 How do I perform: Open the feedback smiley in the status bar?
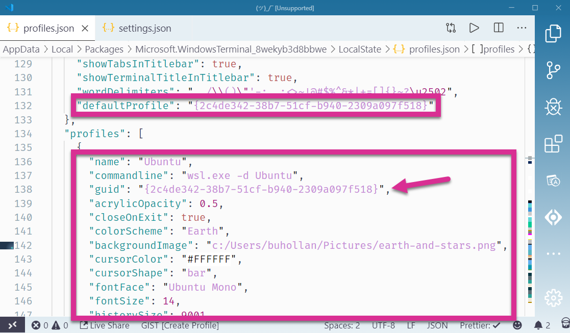(x=517, y=325)
